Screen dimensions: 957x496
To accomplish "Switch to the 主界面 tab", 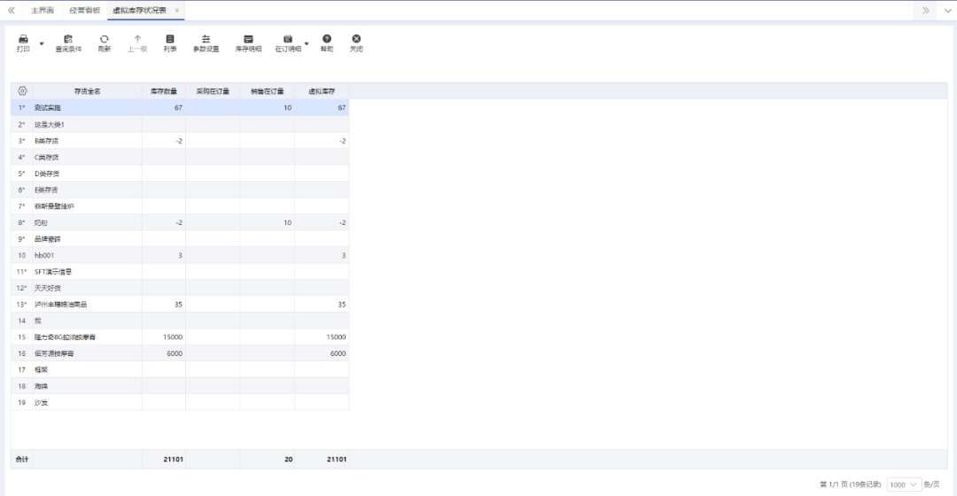I will pyautogui.click(x=42, y=11).
